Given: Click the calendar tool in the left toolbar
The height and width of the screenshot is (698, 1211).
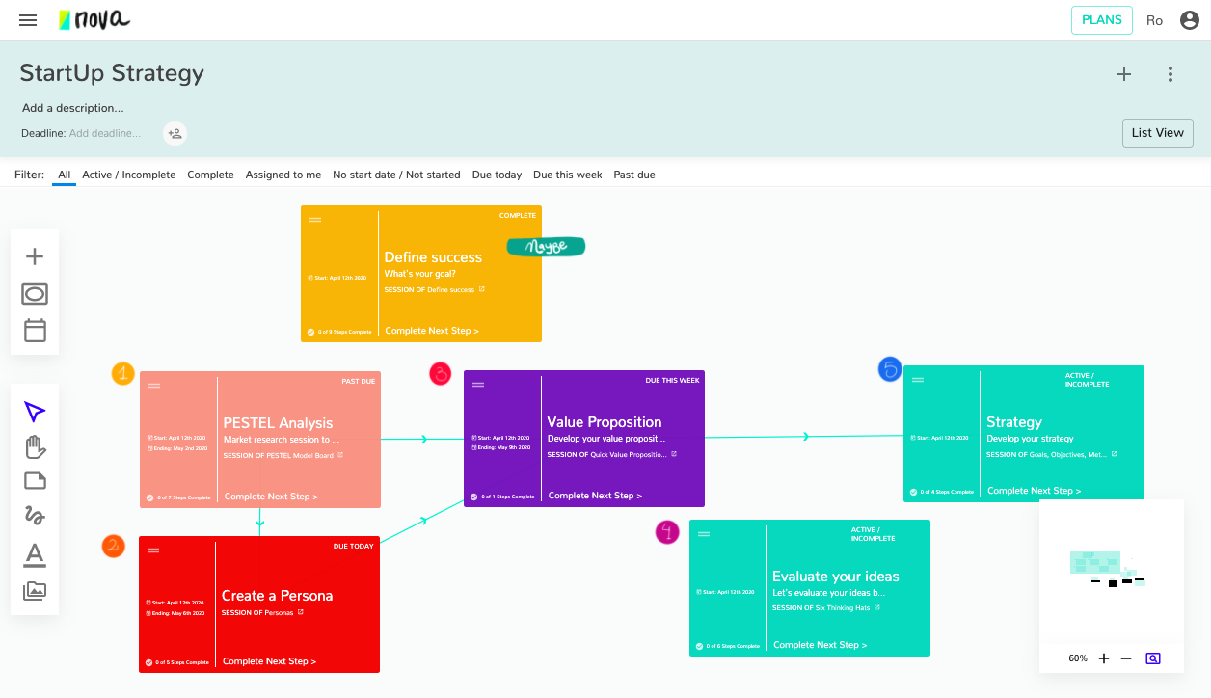Looking at the screenshot, I should point(35,331).
